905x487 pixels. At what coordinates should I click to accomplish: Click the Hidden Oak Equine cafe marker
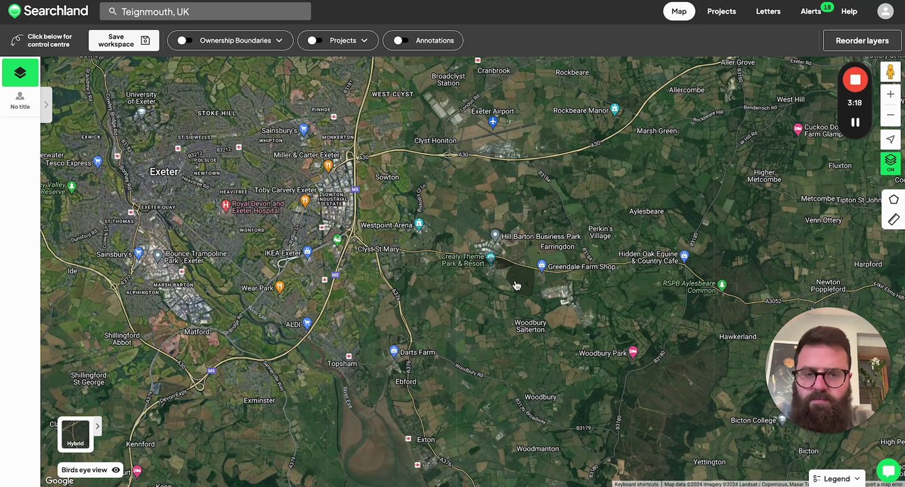point(684,256)
